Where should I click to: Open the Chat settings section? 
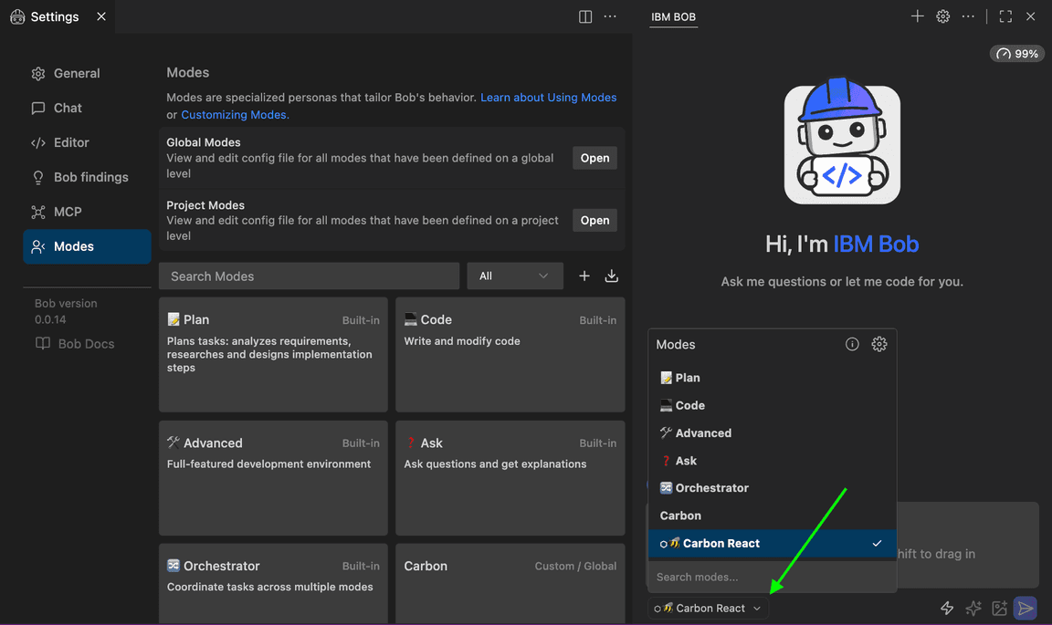point(66,108)
